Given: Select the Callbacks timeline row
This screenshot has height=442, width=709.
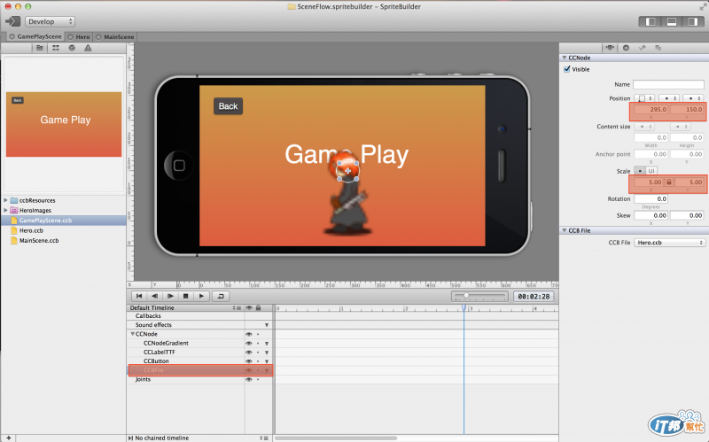Looking at the screenshot, I should 200,316.
